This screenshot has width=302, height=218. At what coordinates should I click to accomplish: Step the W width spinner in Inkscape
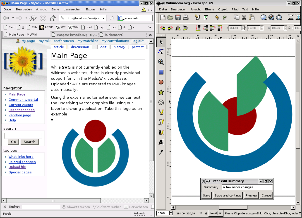(x=285, y=28)
